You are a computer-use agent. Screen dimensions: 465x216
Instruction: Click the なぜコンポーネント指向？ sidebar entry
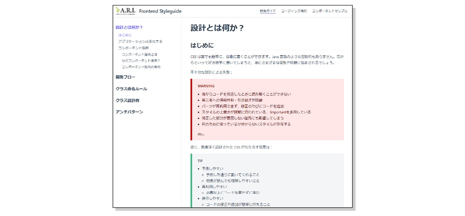tap(141, 61)
